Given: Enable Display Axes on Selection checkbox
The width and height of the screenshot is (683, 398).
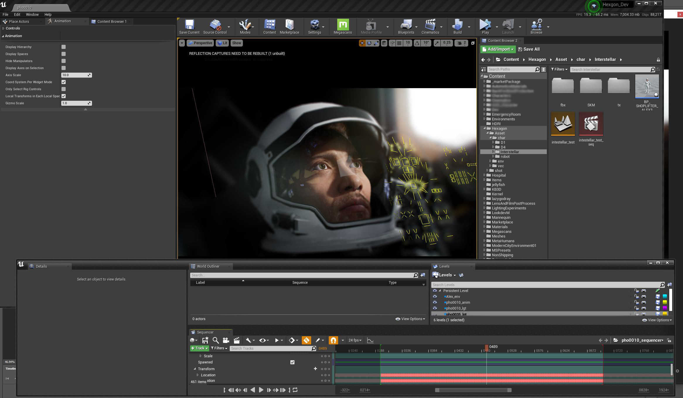Looking at the screenshot, I should [x=64, y=68].
